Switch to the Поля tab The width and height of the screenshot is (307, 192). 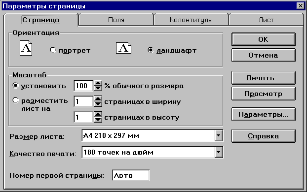pos(116,20)
